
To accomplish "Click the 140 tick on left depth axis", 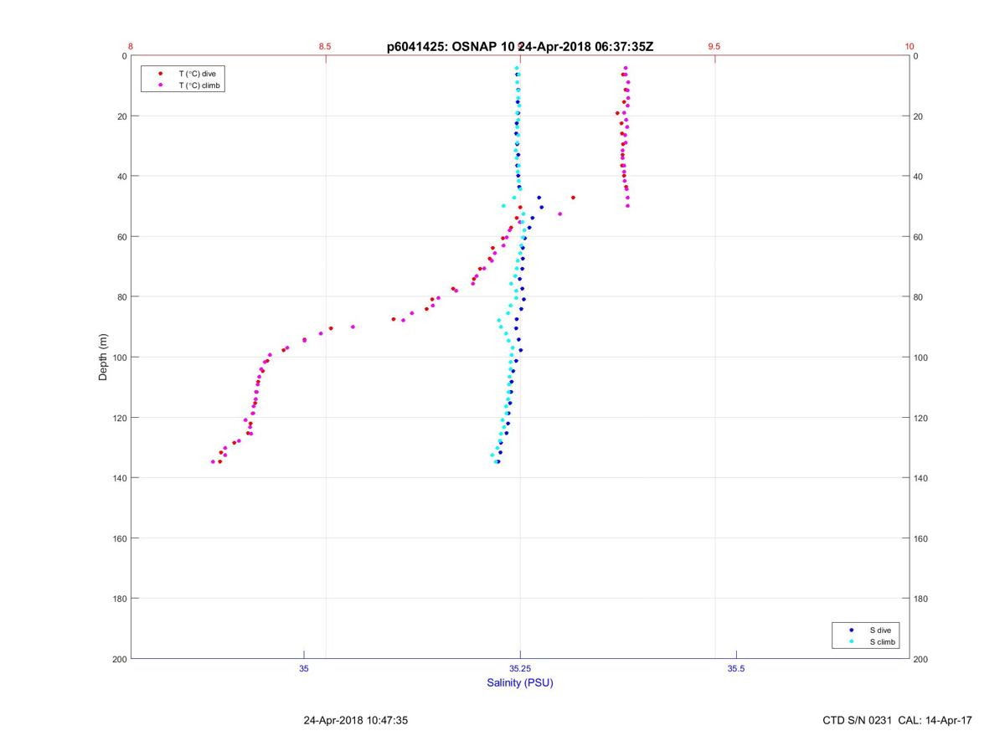I will (118, 478).
